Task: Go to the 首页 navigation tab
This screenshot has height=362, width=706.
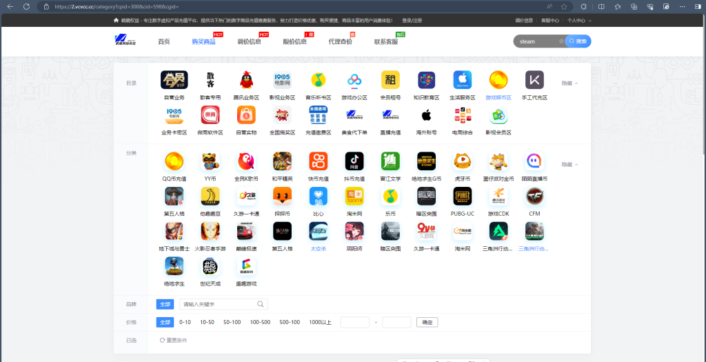Action: coord(164,41)
